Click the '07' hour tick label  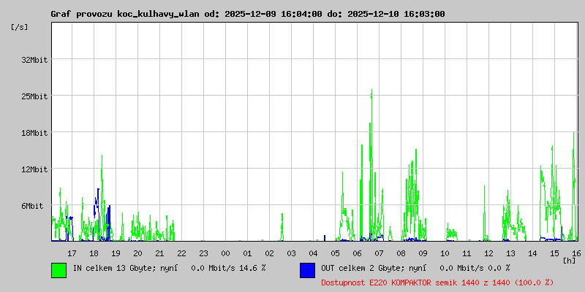pos(379,253)
